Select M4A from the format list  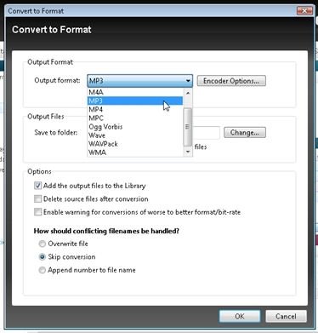tap(135, 92)
